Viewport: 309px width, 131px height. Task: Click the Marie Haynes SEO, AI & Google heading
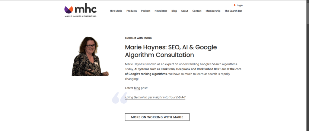pyautogui.click(x=171, y=51)
